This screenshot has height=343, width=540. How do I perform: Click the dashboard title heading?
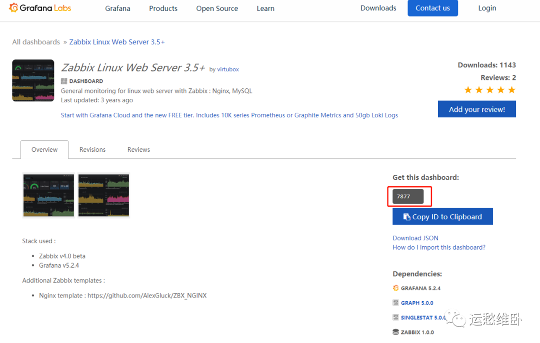tap(133, 67)
